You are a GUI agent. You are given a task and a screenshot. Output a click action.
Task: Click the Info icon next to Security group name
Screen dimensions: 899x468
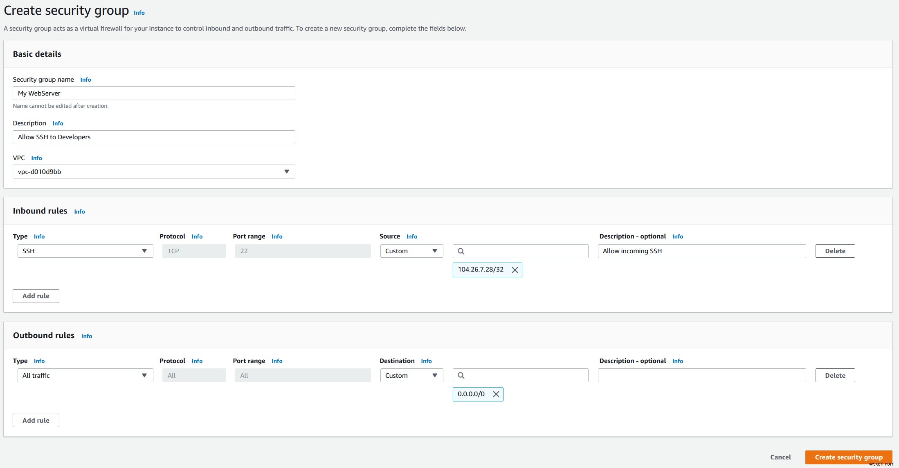pyautogui.click(x=85, y=79)
